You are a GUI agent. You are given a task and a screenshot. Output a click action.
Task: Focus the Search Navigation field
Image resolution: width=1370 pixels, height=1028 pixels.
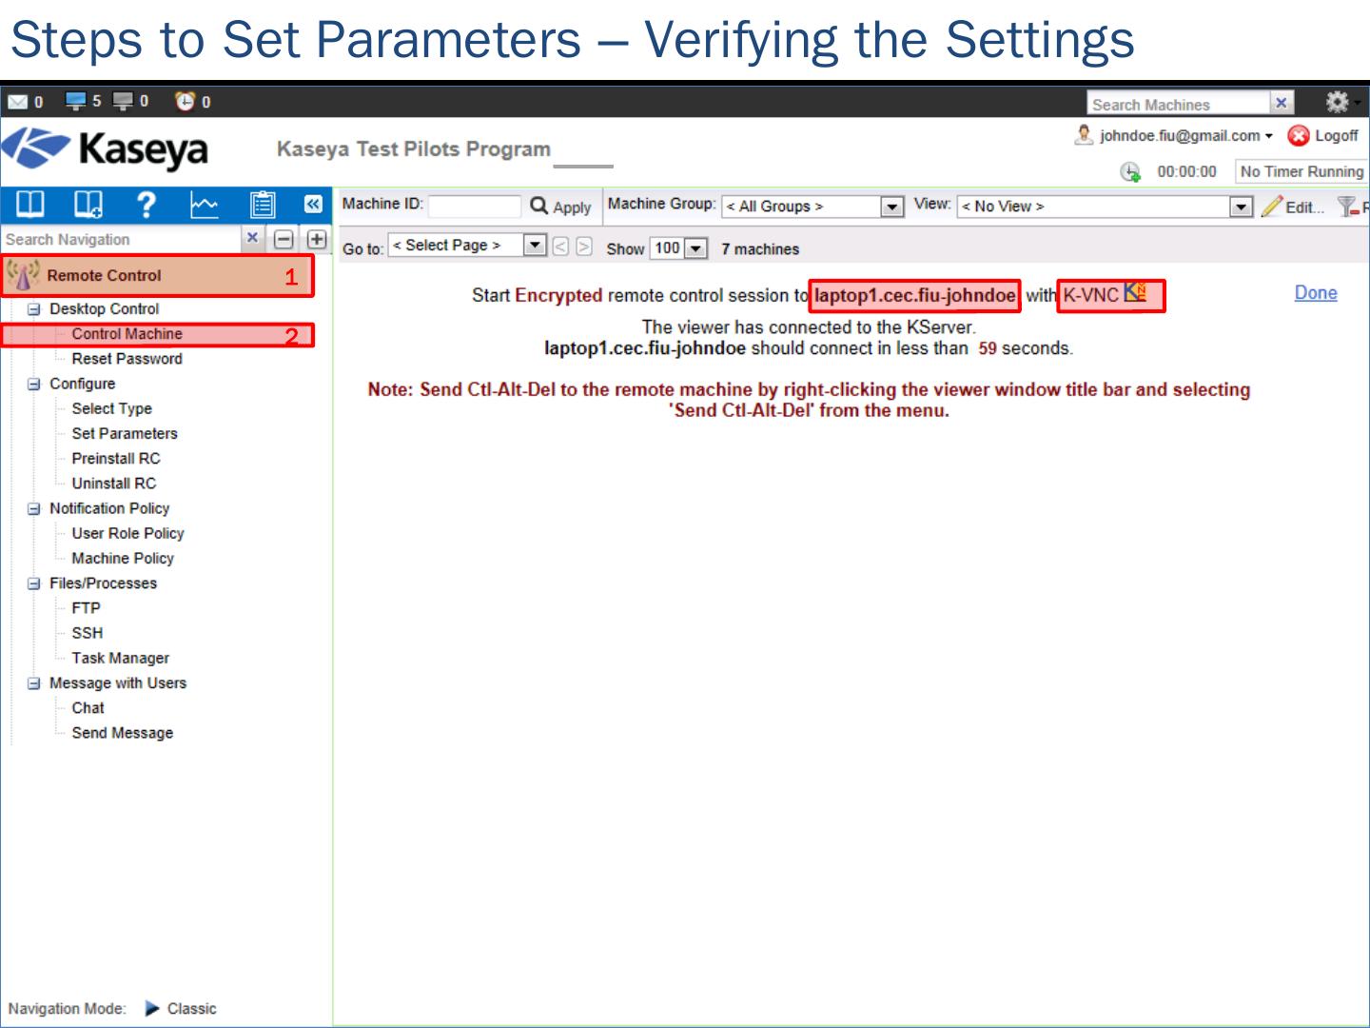pos(121,239)
